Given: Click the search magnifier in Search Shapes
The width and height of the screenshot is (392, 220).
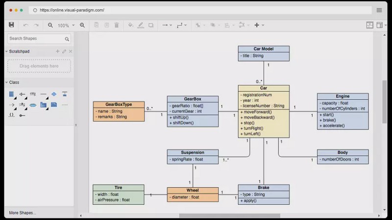Looking at the screenshot, I should [67, 39].
